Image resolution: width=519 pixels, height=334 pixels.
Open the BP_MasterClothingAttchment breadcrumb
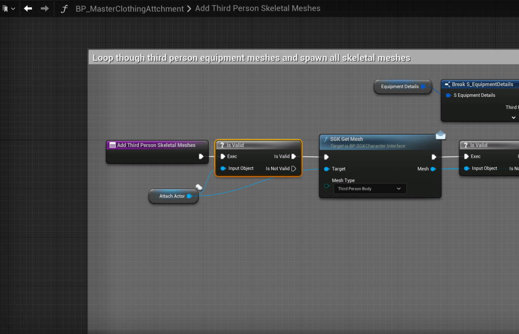coord(129,9)
